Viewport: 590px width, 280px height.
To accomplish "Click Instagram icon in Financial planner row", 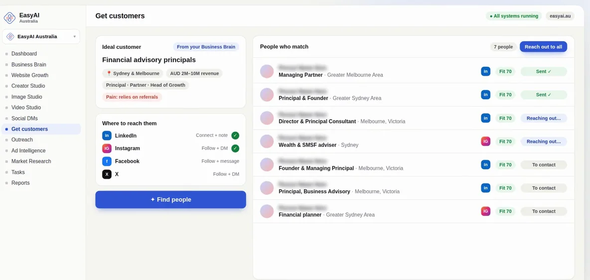I will click(x=486, y=211).
